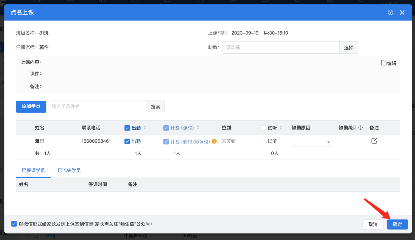Open the 缺勤原因 dropdown for 雅思
Screen dimensions: 415x240
312,142
